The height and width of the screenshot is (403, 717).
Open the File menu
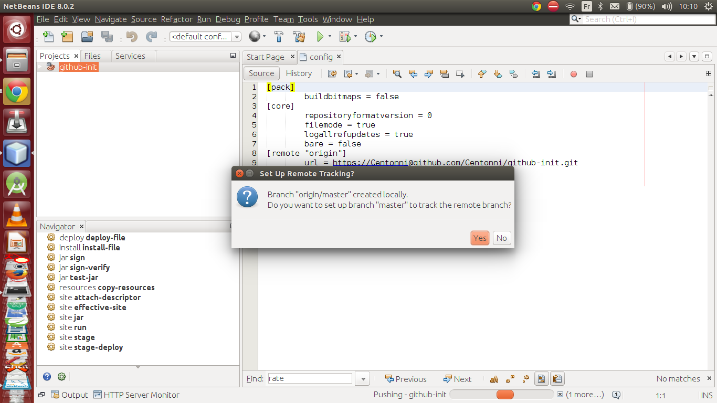tap(43, 19)
